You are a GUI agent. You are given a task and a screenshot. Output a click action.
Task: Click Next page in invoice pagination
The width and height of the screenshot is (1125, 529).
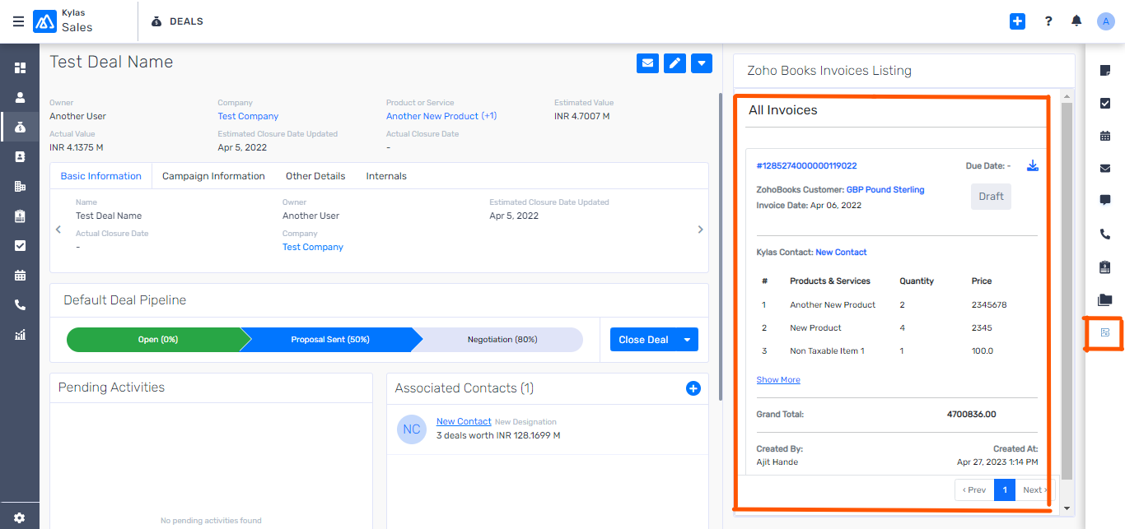[x=1033, y=490]
